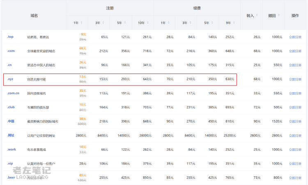Open the .cn domain link
Viewport: 308px width, 185px height.
point(10,65)
